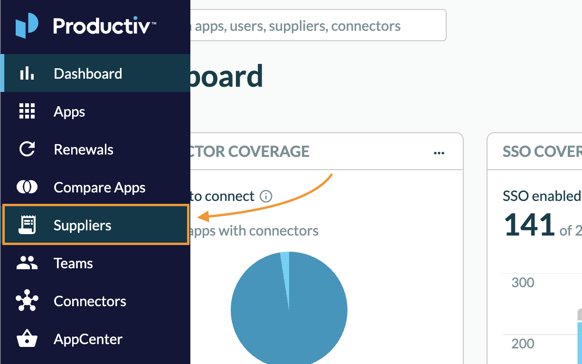Click the Teams people icon
Screen dimensions: 582x364
click(x=27, y=263)
